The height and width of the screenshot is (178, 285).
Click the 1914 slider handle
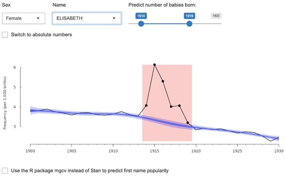(x=141, y=23)
